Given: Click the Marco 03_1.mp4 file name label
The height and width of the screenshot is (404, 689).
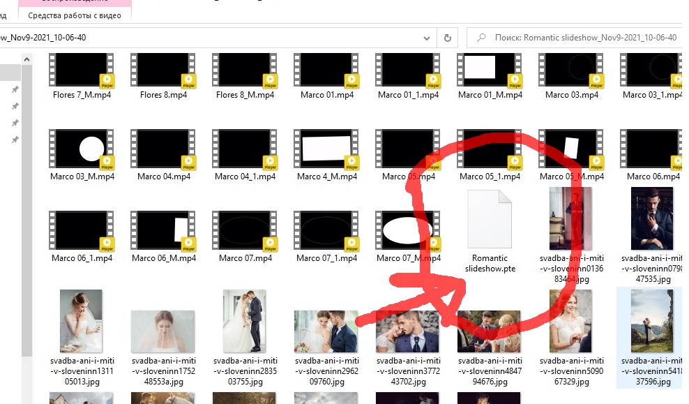Looking at the screenshot, I should (x=652, y=94).
